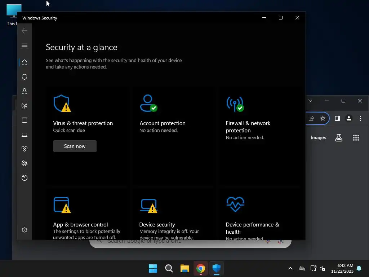
Task: Open the Chrome profile avatar
Action: click(x=349, y=118)
